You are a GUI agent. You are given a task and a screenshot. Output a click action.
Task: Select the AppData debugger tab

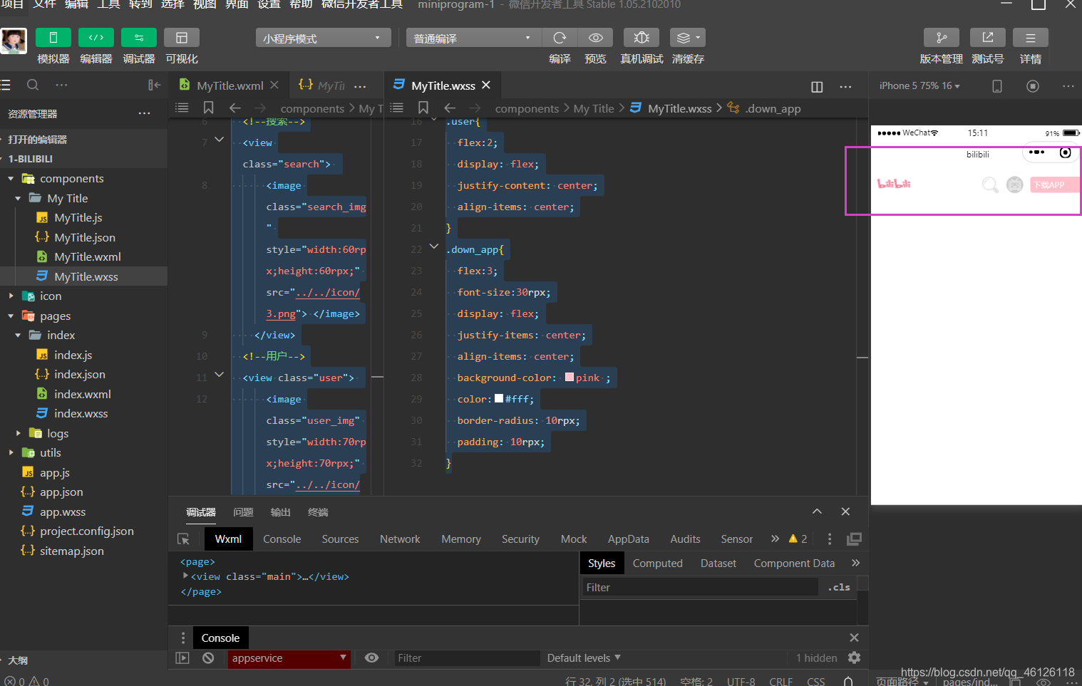click(x=628, y=539)
